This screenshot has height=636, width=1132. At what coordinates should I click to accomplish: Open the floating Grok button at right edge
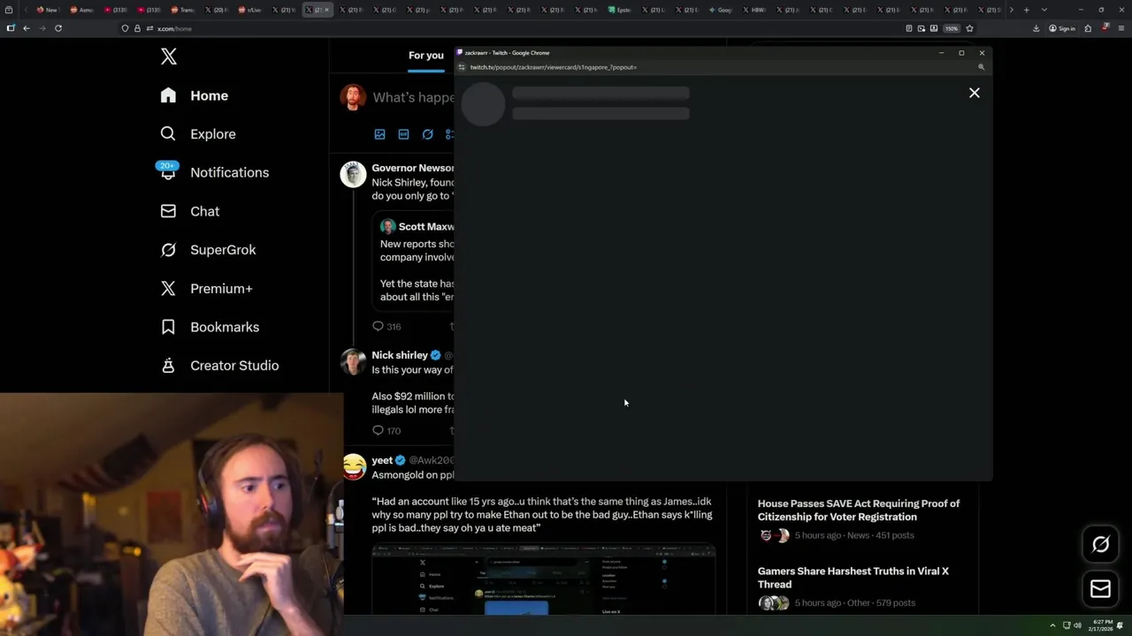(x=1100, y=544)
